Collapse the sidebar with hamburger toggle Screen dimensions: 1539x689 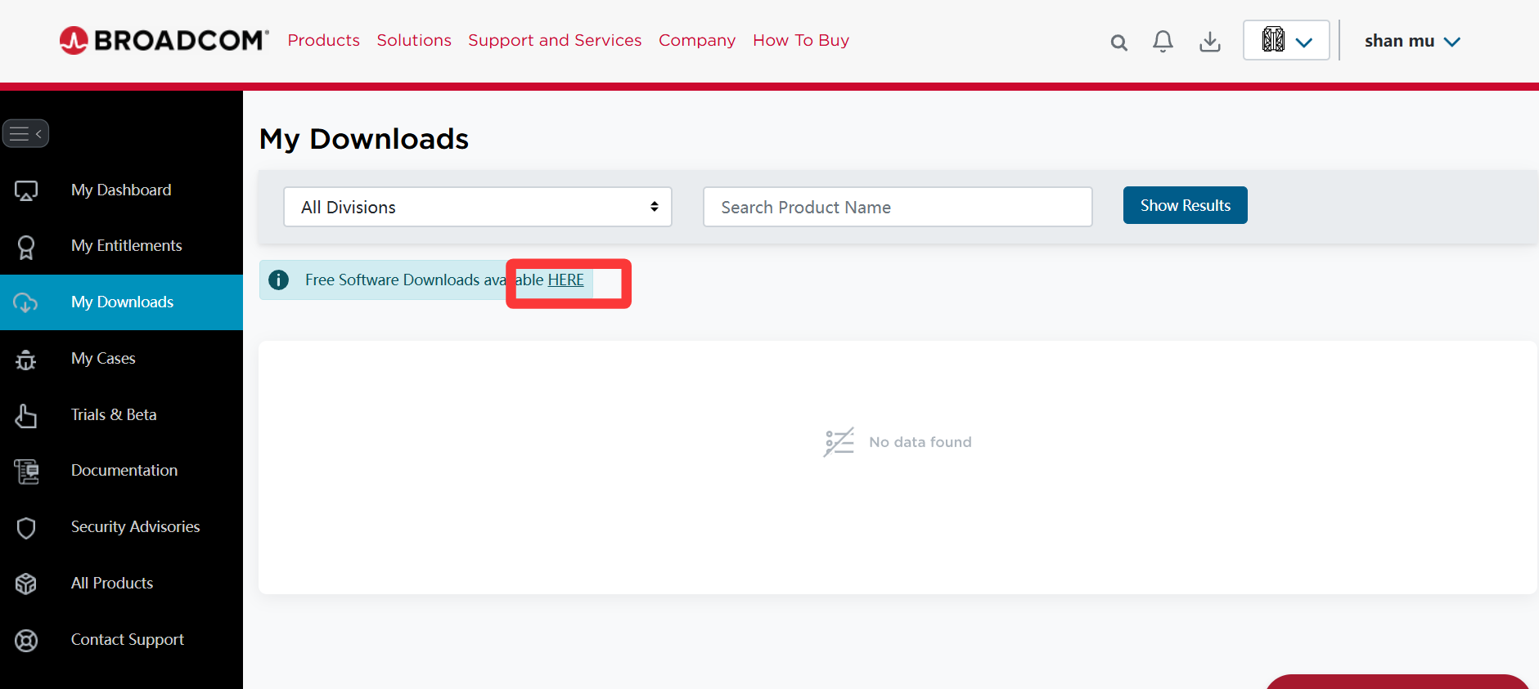click(x=25, y=133)
